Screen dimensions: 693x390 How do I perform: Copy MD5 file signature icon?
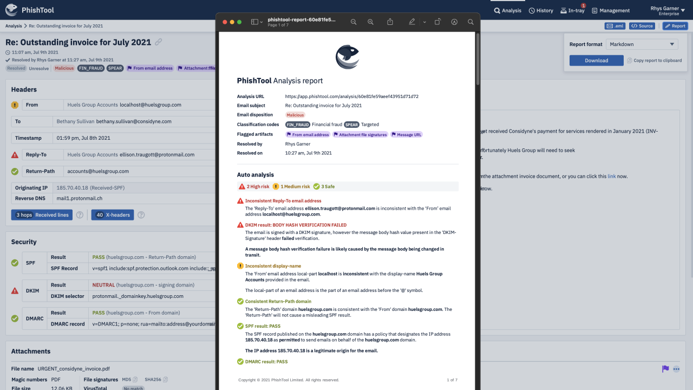(135, 380)
